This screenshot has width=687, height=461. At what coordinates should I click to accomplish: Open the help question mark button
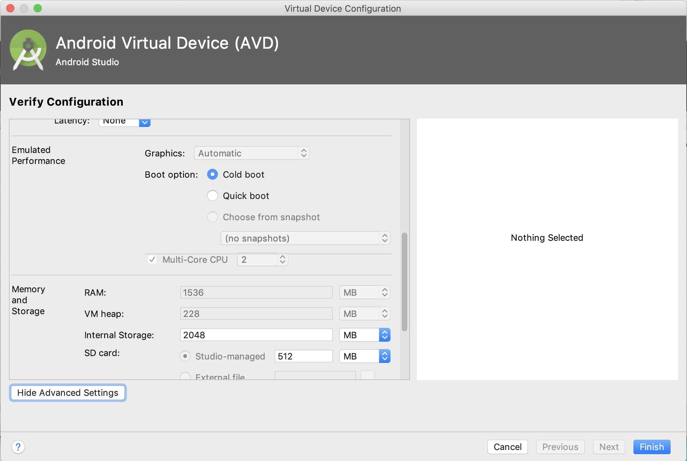pos(18,447)
